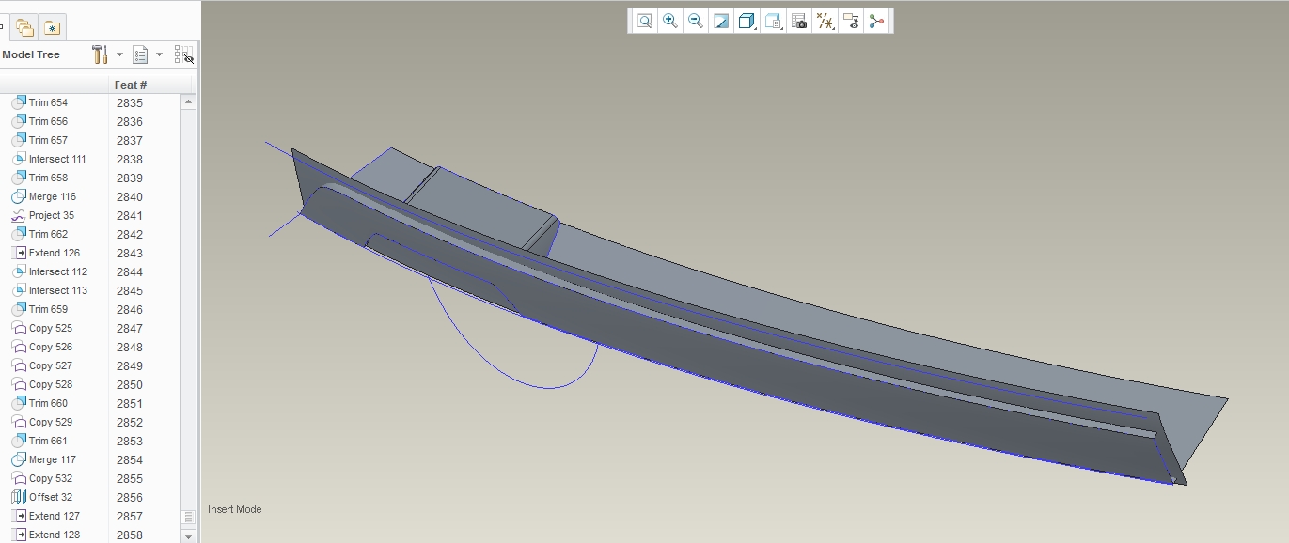Click feature number 2856 cell

[130, 498]
